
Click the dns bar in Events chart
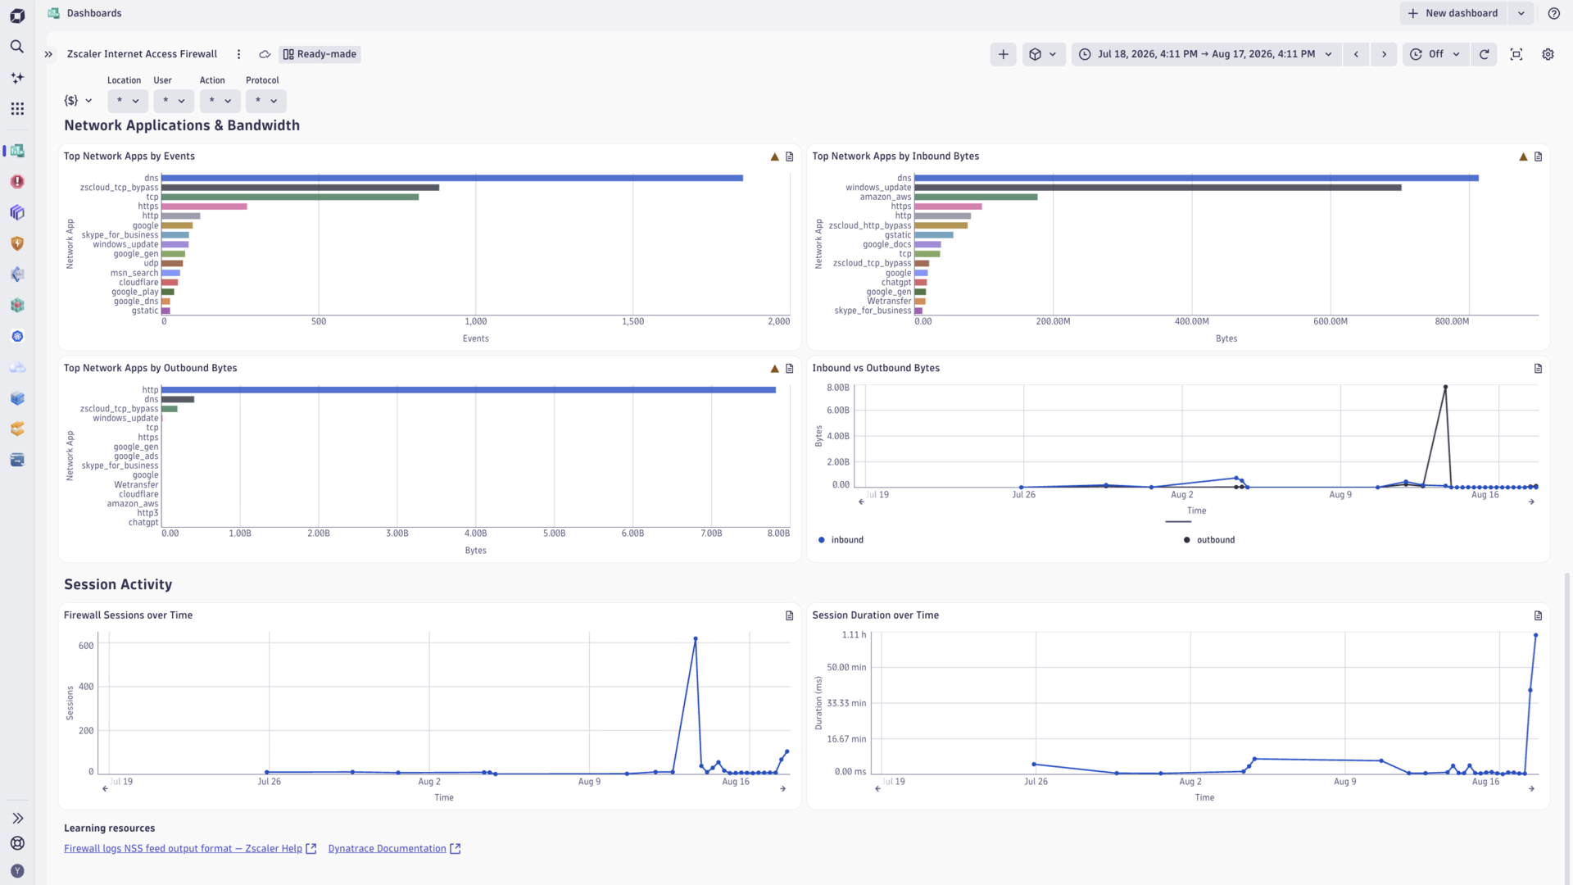pyautogui.click(x=452, y=178)
